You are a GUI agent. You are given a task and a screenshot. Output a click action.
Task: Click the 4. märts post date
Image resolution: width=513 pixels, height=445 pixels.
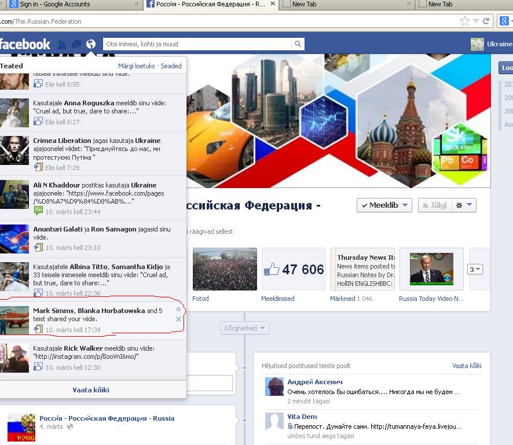coord(51,426)
